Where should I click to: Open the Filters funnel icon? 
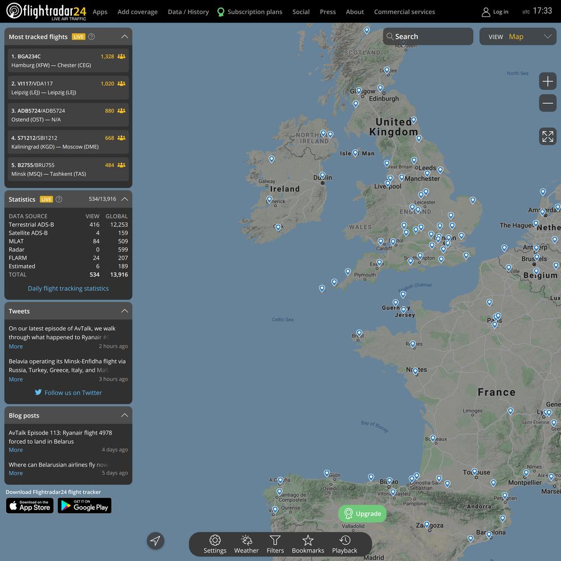(275, 540)
